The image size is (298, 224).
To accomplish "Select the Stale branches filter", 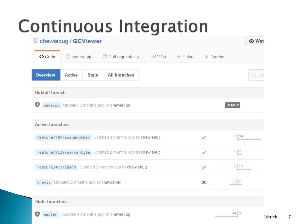I will tap(93, 75).
